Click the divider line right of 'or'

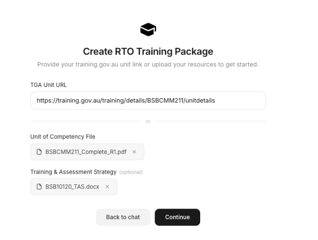[211, 121]
